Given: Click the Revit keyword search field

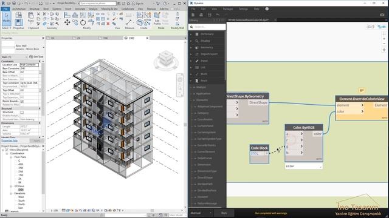Looking at the screenshot, I should click(98, 4).
